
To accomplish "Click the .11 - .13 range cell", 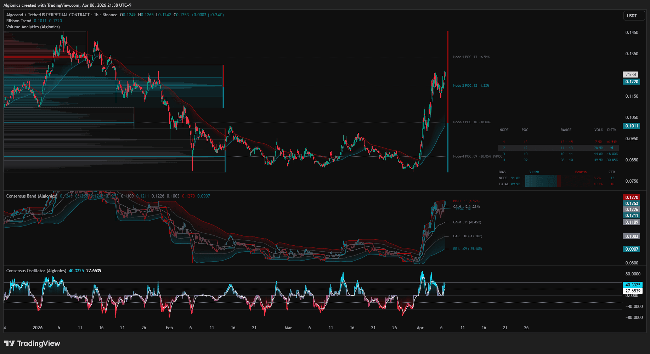I will coord(566,148).
